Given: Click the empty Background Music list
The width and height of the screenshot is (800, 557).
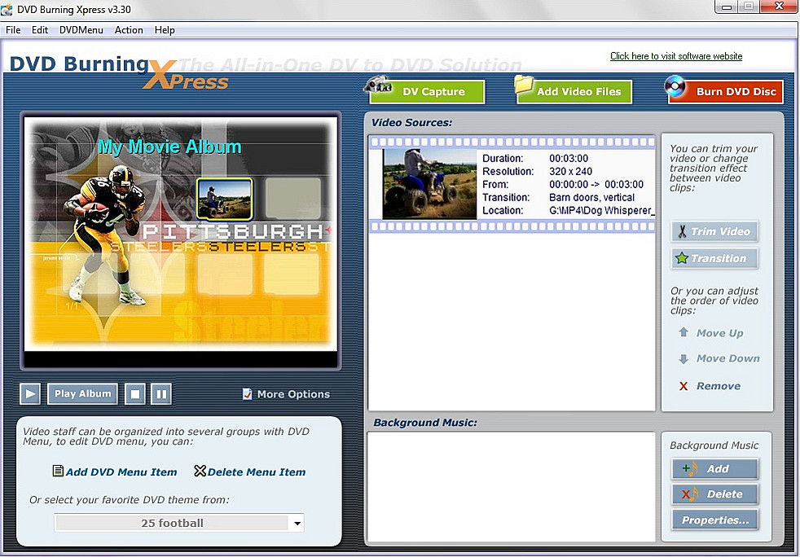Looking at the screenshot, I should 512,487.
